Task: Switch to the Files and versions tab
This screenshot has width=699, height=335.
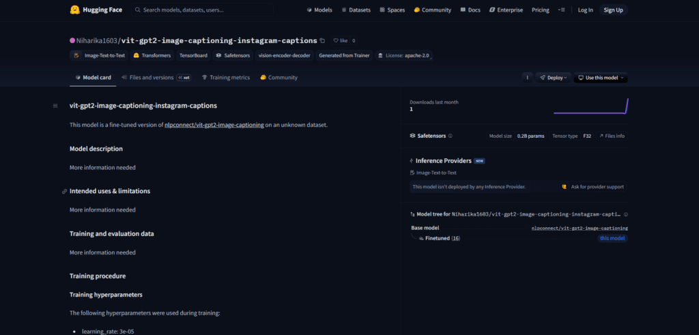Action: tap(156, 78)
